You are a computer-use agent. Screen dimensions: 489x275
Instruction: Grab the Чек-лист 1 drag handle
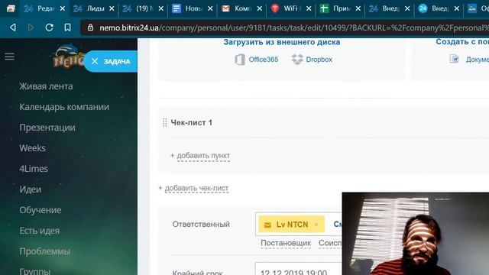pos(165,122)
